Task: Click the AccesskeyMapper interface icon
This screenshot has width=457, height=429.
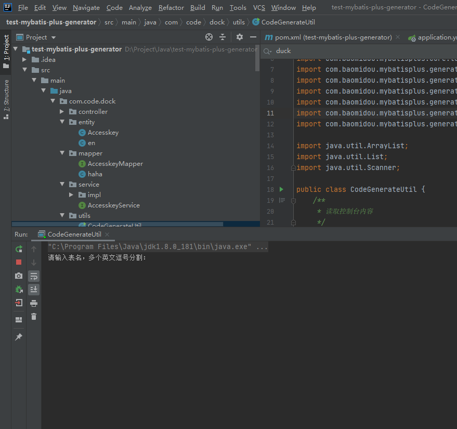Action: pyautogui.click(x=82, y=164)
